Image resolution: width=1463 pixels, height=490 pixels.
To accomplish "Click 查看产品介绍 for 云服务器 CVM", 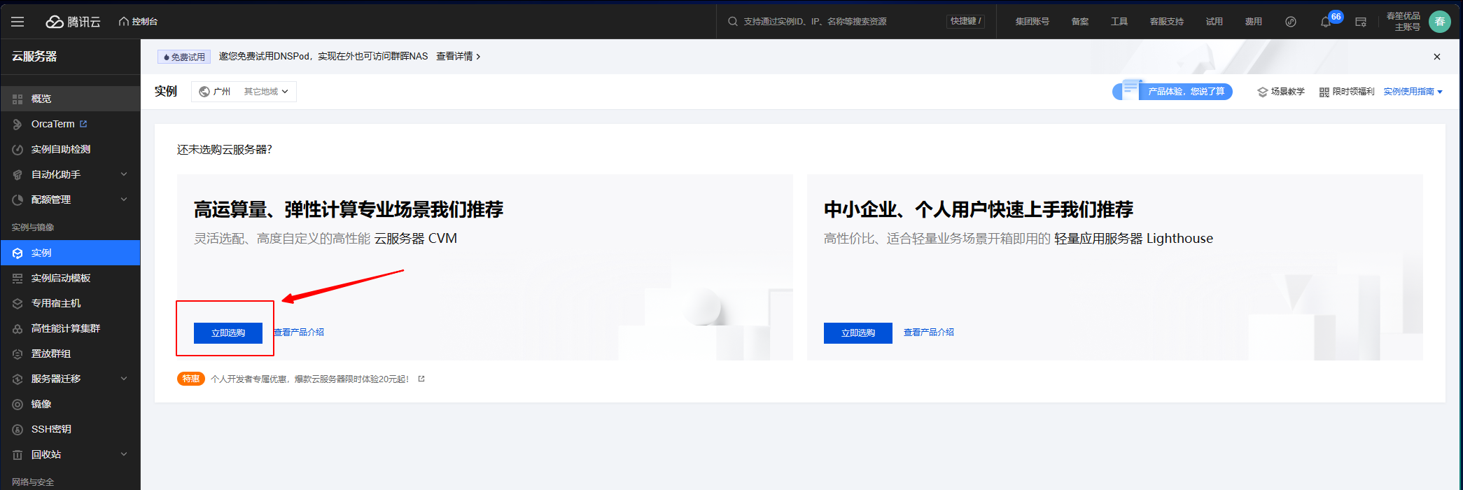I will tap(299, 332).
